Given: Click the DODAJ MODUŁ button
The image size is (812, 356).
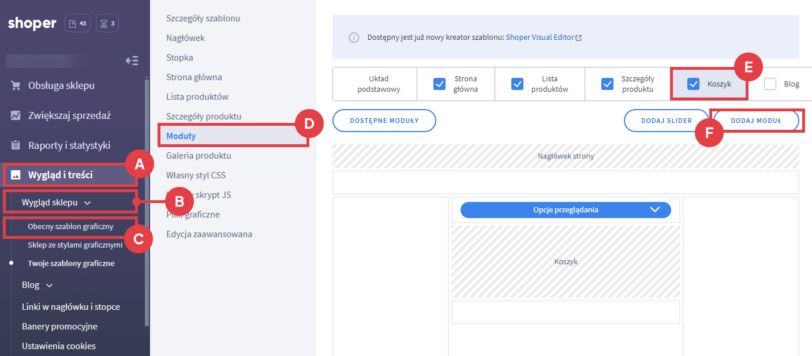Looking at the screenshot, I should pos(755,121).
